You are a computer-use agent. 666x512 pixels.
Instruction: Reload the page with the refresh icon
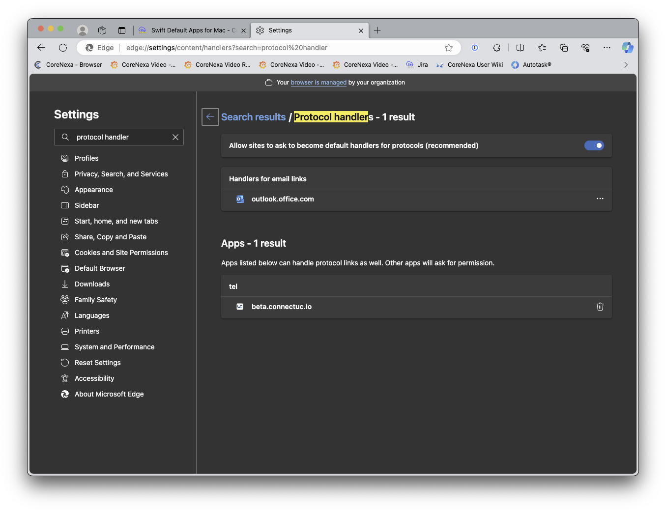tap(63, 48)
